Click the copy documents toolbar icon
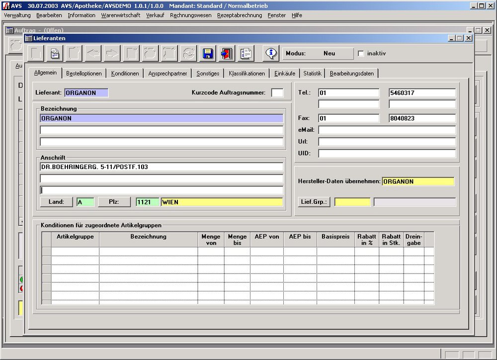Screen dimensions: 497x360 point(246,54)
